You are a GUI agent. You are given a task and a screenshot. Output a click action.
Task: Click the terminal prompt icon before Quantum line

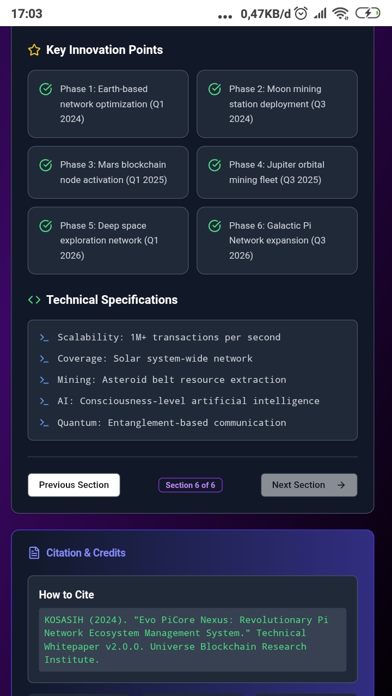45,423
